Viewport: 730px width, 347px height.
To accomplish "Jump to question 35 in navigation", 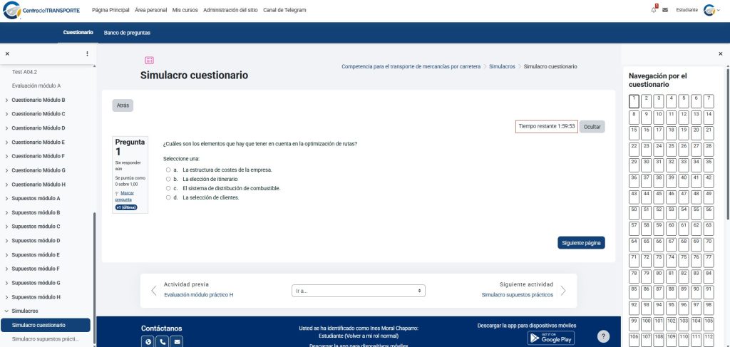I will click(709, 165).
